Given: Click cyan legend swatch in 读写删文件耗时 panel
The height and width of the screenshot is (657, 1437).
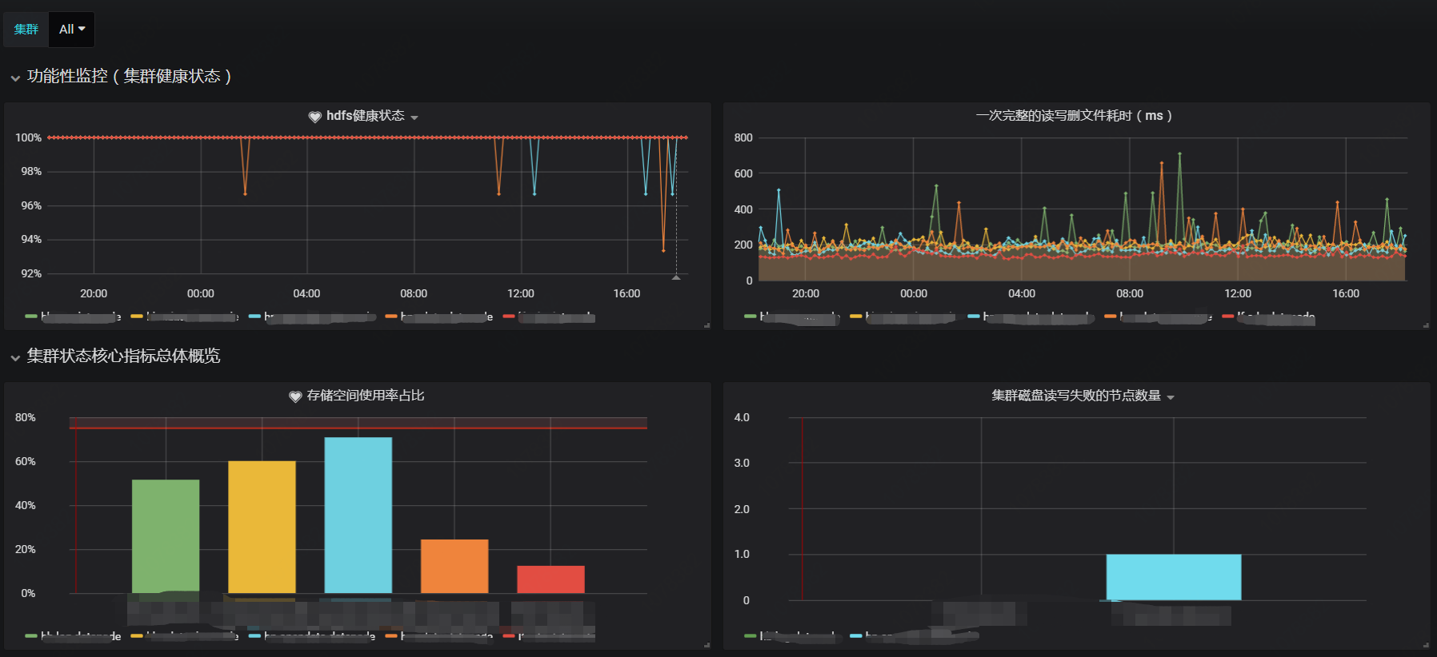Looking at the screenshot, I should (x=974, y=317).
